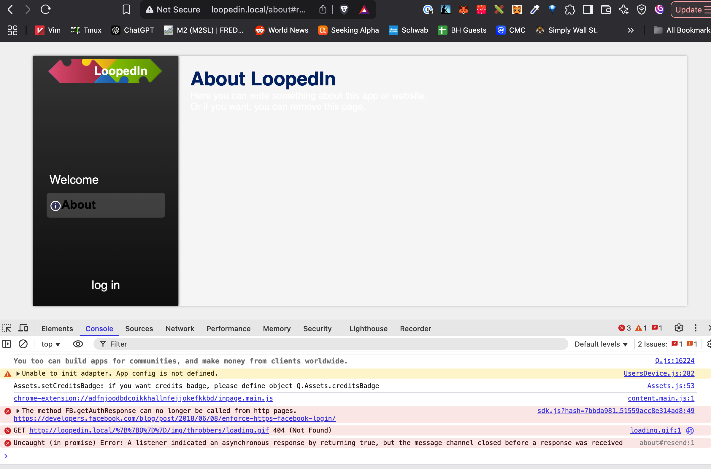Switch to the Lighthouse tab

[369, 328]
